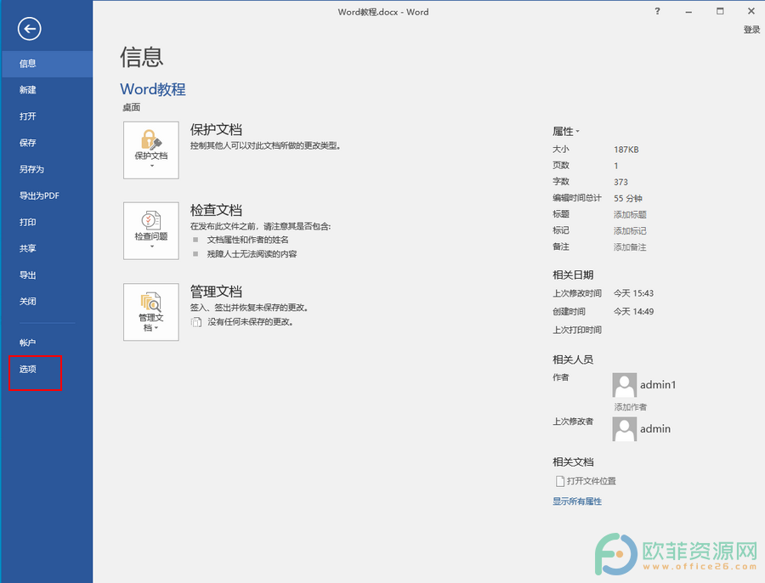Click the 添加标记 field

pyautogui.click(x=630, y=231)
